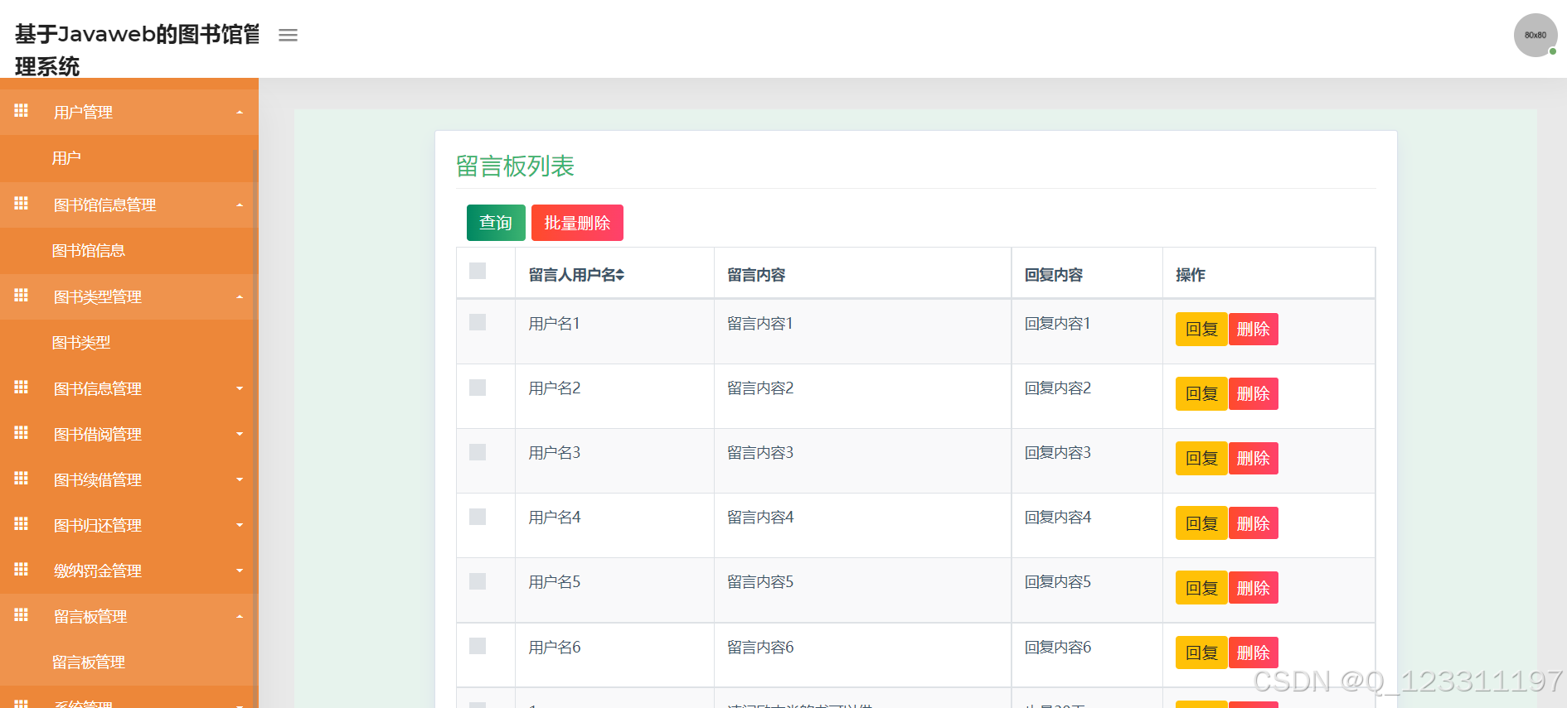This screenshot has width=1567, height=708.
Task: Click the 回复内容6 cell
Action: coord(1087,655)
